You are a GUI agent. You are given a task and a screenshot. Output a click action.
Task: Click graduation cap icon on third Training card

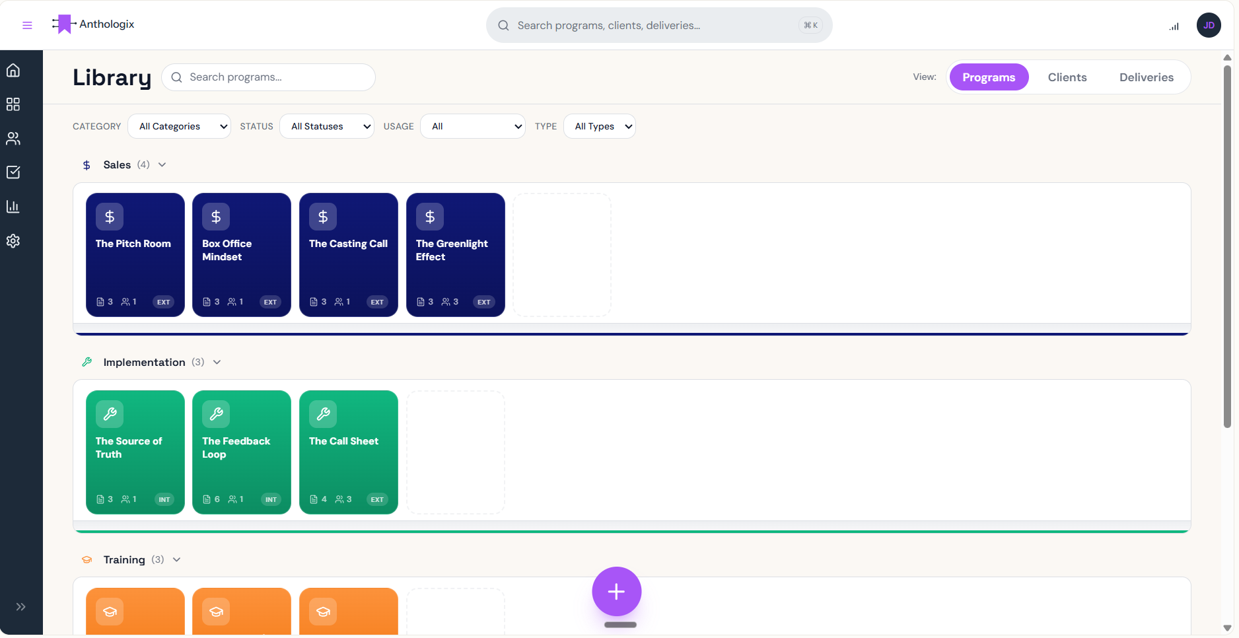[323, 612]
